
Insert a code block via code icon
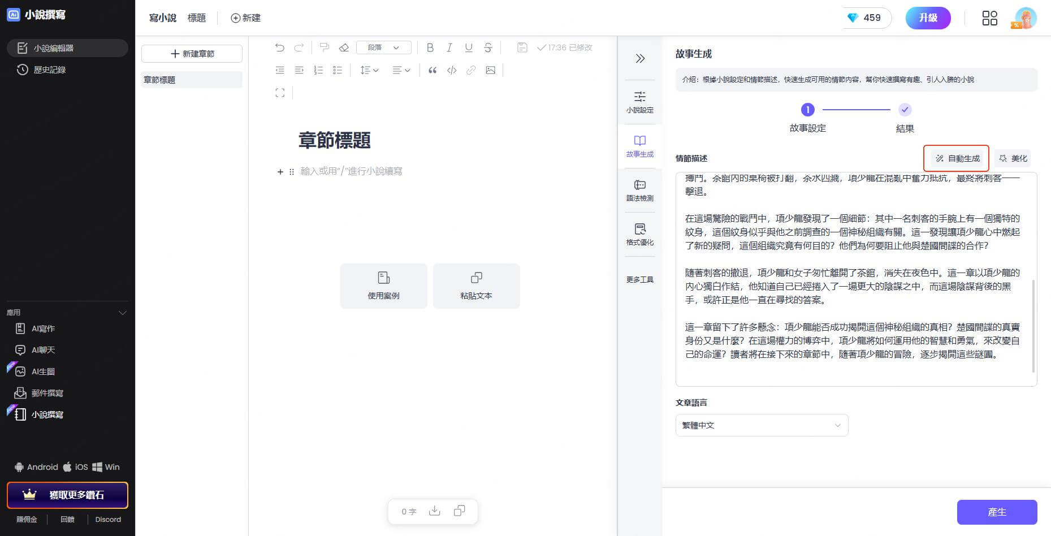[x=452, y=70]
